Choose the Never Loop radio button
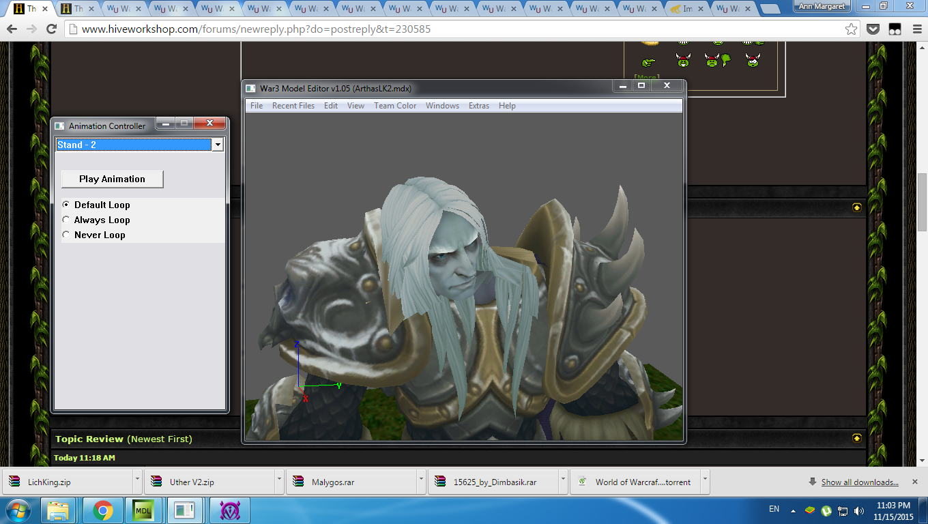Screen dimensions: 928x524 (66, 235)
